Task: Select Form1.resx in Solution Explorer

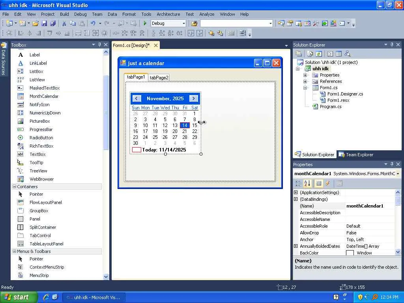Action: click(x=338, y=100)
